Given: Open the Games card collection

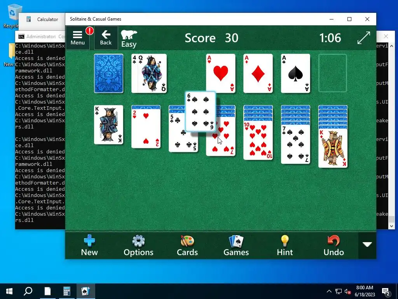Looking at the screenshot, I should click(x=236, y=245).
